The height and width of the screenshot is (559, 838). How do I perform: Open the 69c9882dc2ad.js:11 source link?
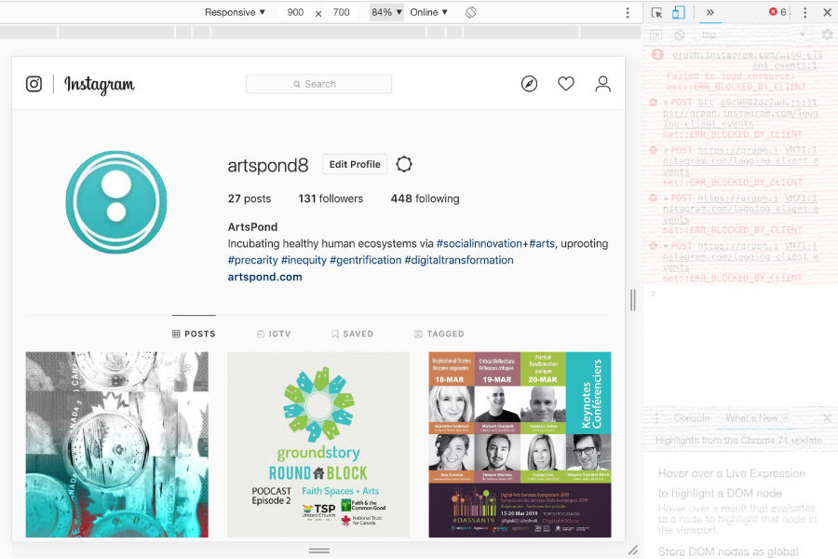(768, 102)
